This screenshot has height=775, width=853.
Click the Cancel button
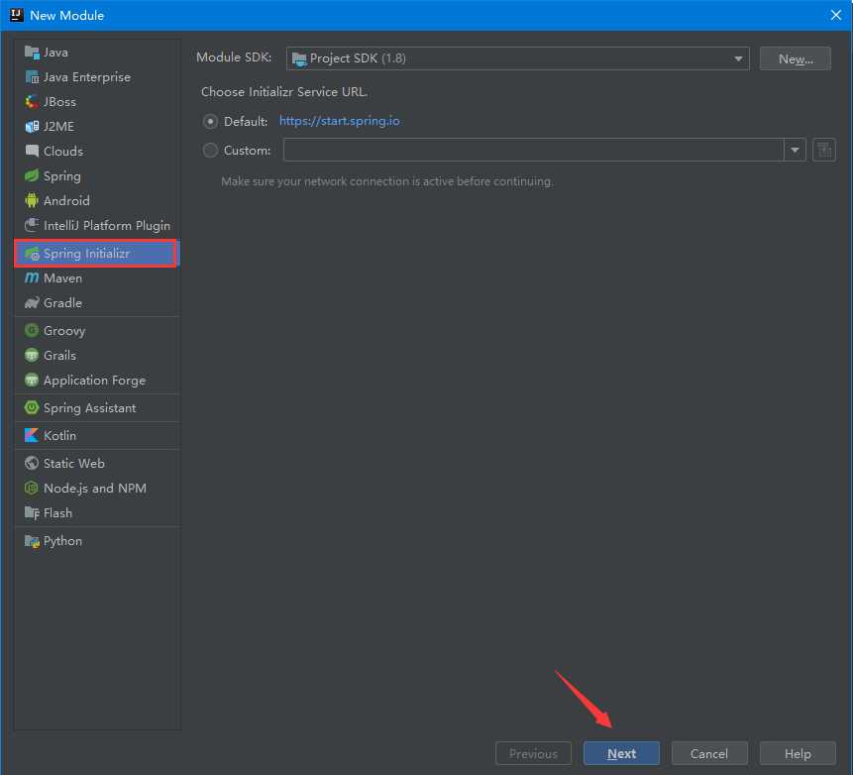(x=709, y=753)
